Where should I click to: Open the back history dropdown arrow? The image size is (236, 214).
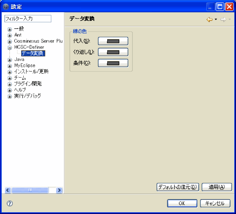tap(216, 19)
